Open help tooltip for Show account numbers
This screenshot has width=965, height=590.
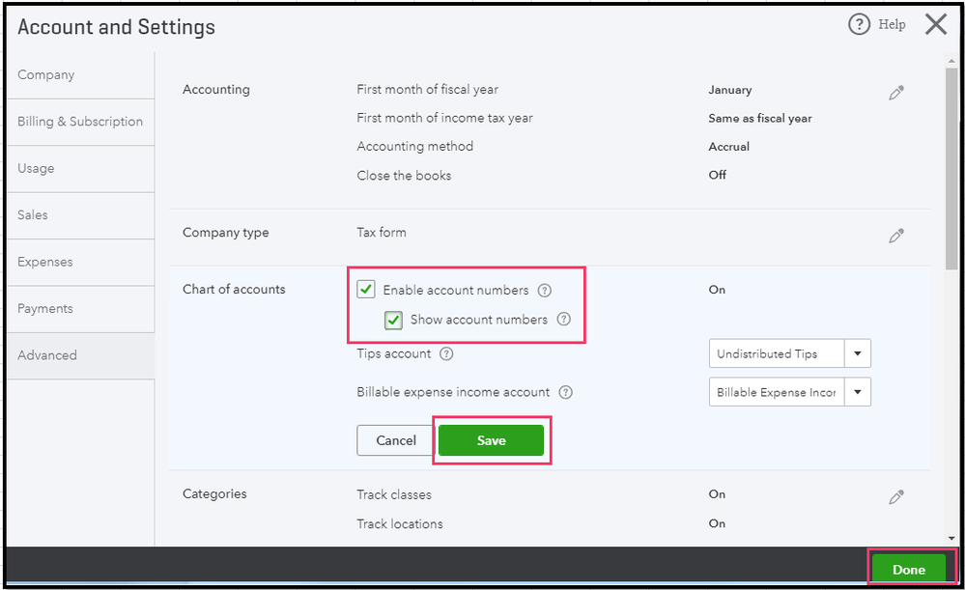(564, 320)
